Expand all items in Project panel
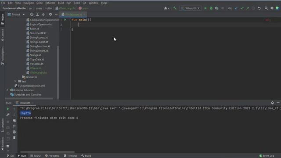This screenshot has height=158, width=281. pyautogui.click(x=37, y=14)
